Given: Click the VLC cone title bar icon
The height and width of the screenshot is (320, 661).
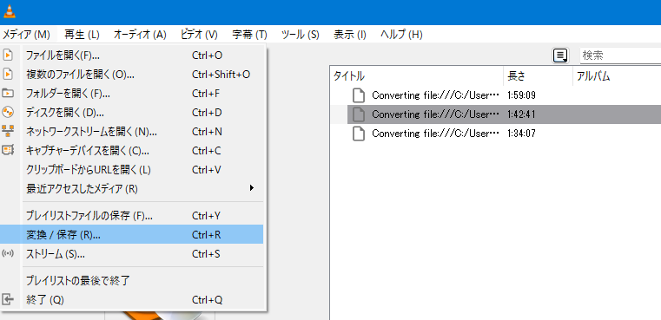Looking at the screenshot, I should pyautogui.click(x=10, y=10).
